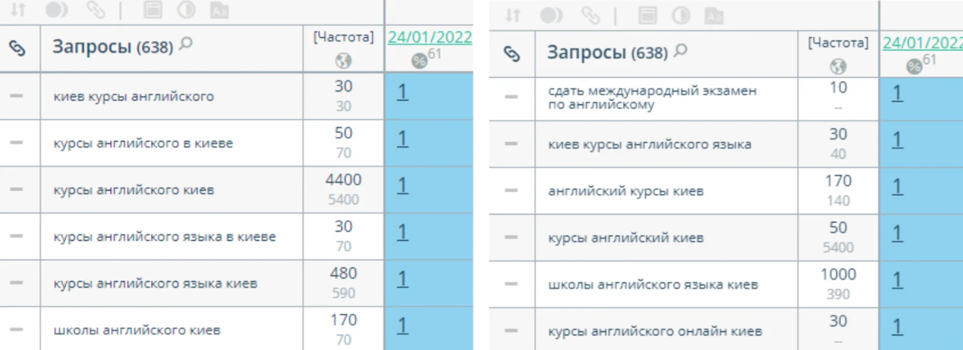
Task: Click frequency 170 for "английский курсы киев"
Action: click(838, 180)
